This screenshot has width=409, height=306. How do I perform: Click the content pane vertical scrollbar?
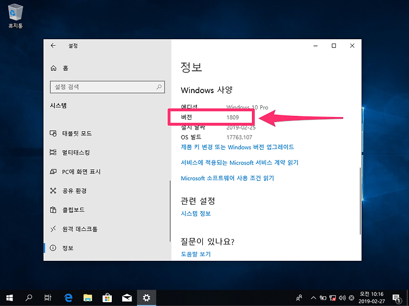pyautogui.click(x=360, y=201)
